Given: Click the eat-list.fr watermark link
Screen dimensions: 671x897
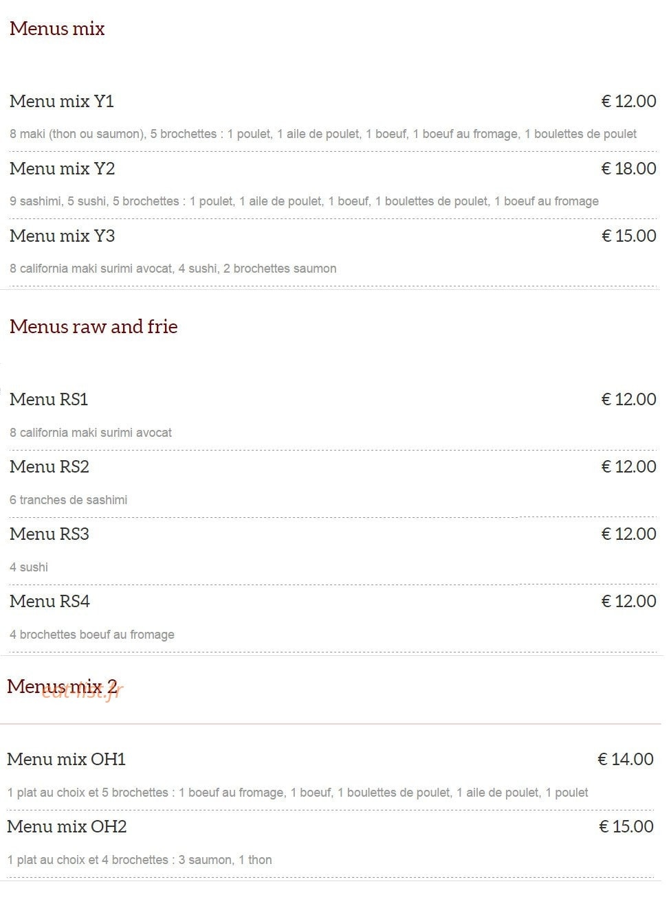Looking at the screenshot, I should [82, 691].
